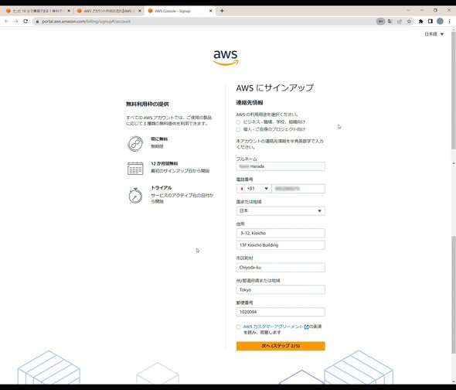The width and height of the screenshot is (456, 390).
Task: Open the browser profile avatar
Action: (x=440, y=21)
